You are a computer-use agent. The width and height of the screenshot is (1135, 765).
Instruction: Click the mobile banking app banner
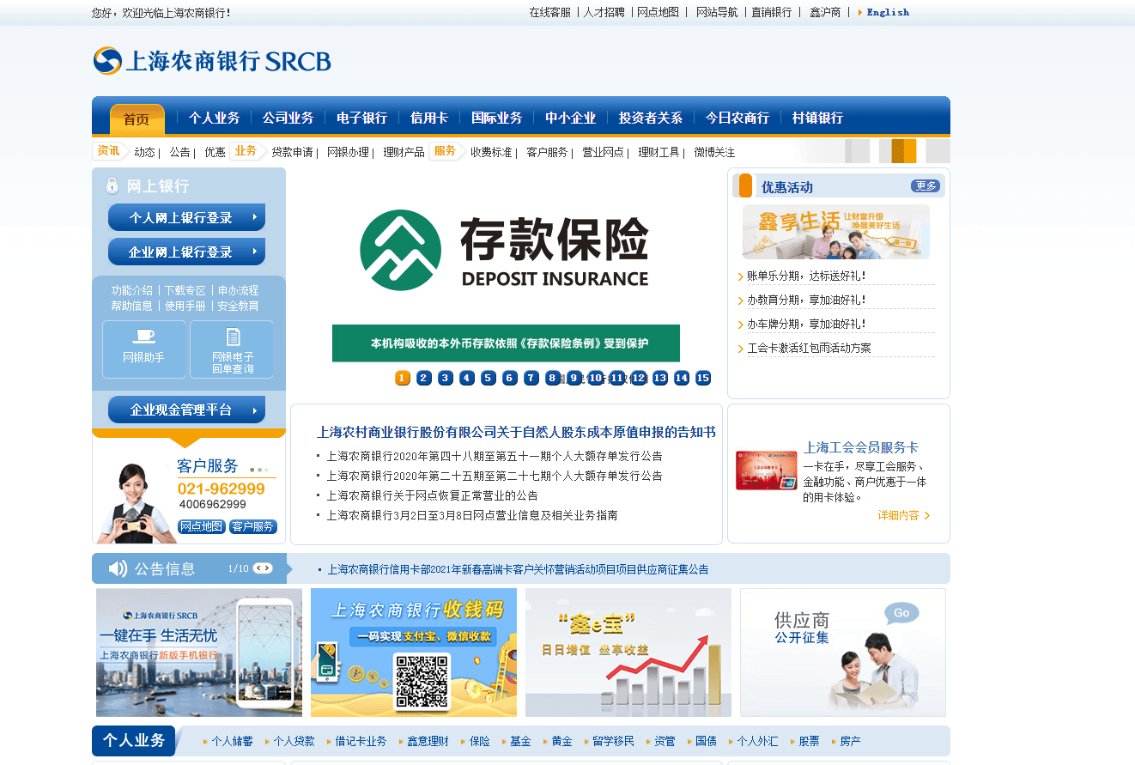[197, 653]
